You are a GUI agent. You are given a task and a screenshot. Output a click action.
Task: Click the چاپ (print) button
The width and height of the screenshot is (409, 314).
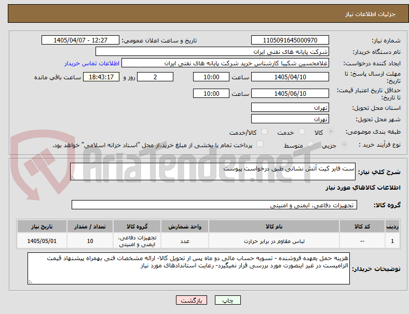227,300
